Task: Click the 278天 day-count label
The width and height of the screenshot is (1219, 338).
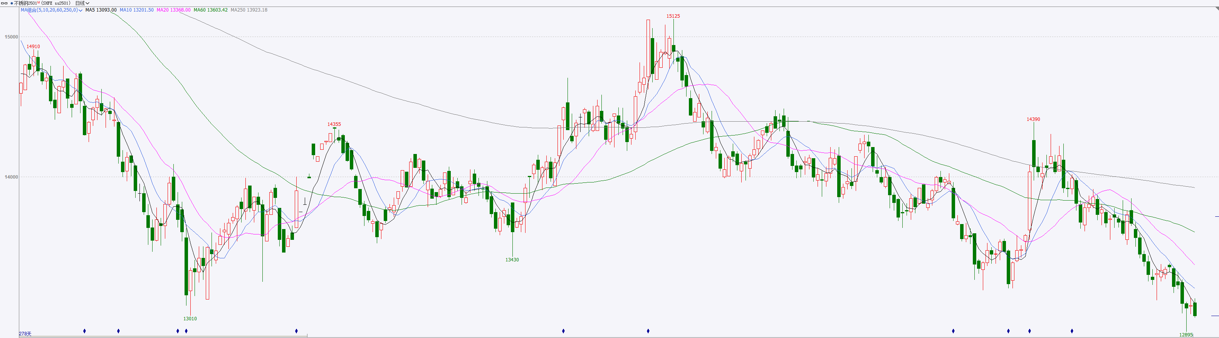Action: pyautogui.click(x=25, y=334)
